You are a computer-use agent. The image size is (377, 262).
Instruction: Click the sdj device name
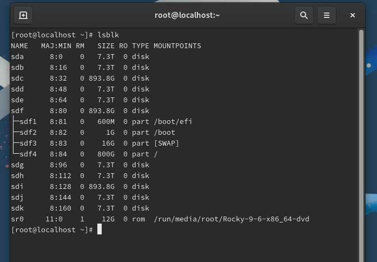coord(17,198)
